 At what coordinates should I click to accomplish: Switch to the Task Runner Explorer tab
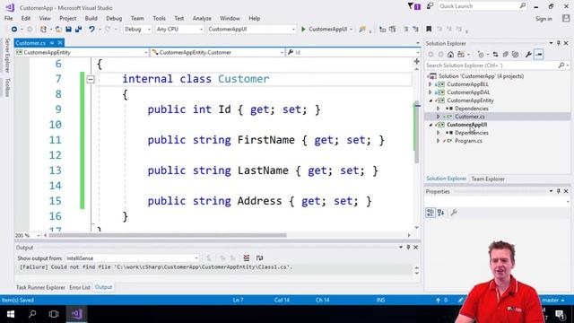(40, 287)
